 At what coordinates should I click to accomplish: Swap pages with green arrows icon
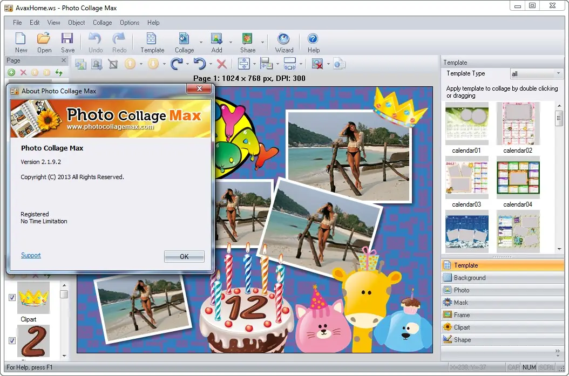click(59, 72)
